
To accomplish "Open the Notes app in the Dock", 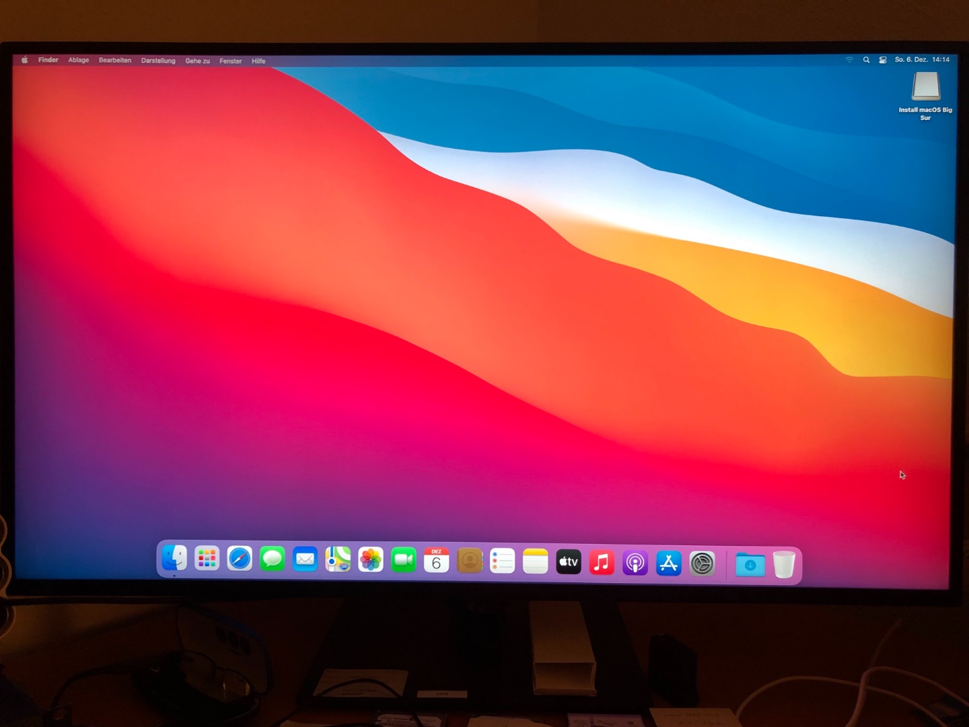I will coord(536,561).
